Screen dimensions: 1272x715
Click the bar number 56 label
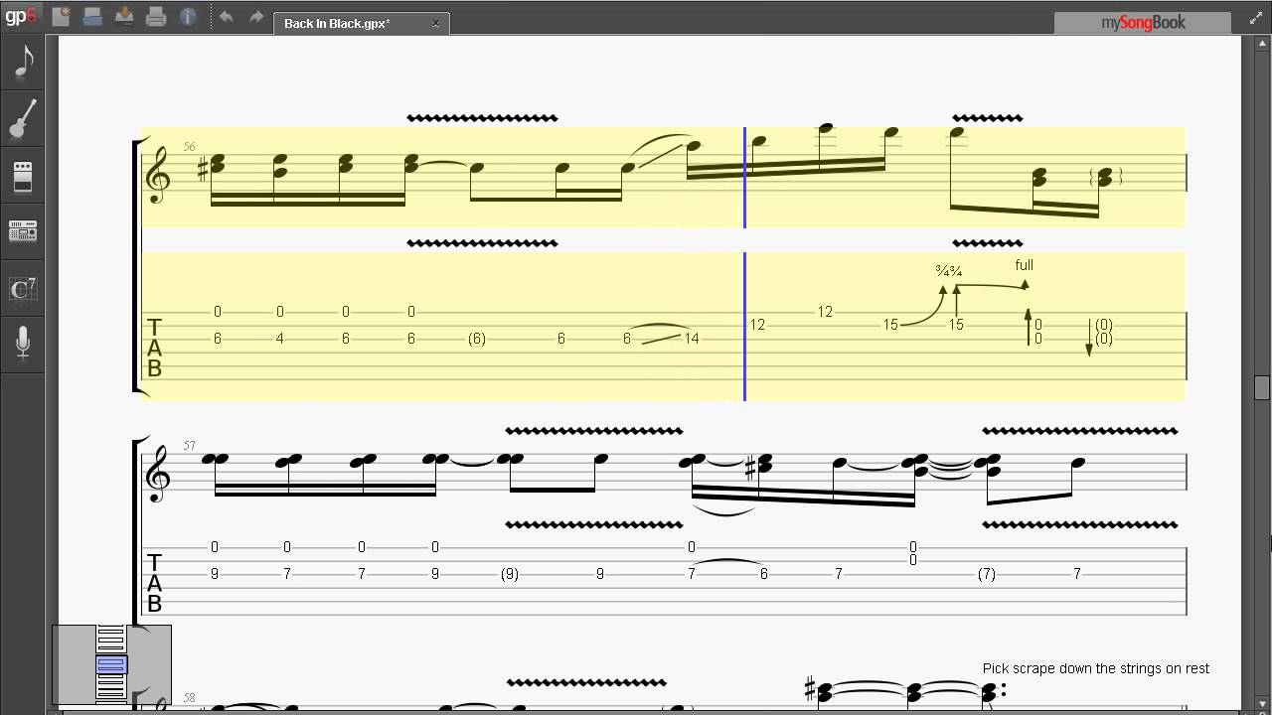[190, 147]
